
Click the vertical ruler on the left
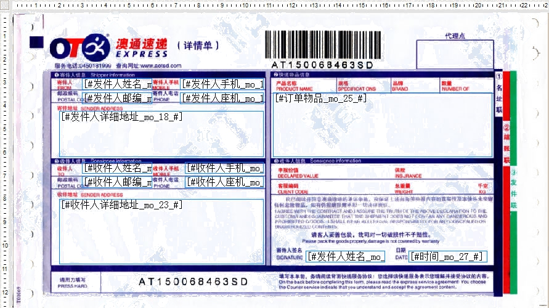4,160
